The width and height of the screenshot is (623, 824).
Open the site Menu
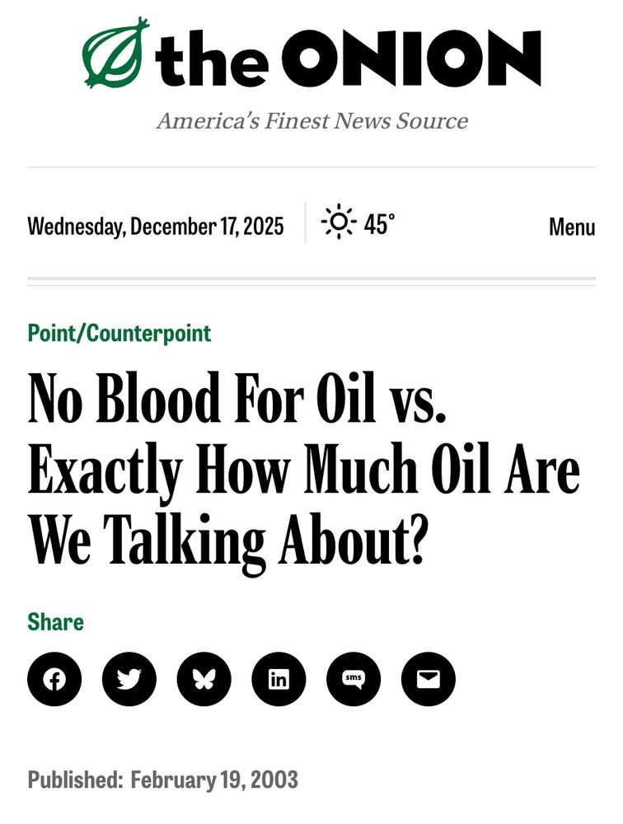tap(572, 224)
